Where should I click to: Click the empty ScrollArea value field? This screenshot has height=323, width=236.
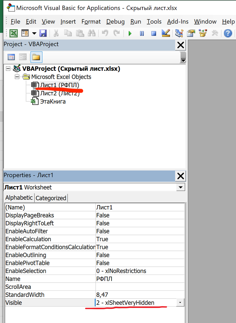140,287
